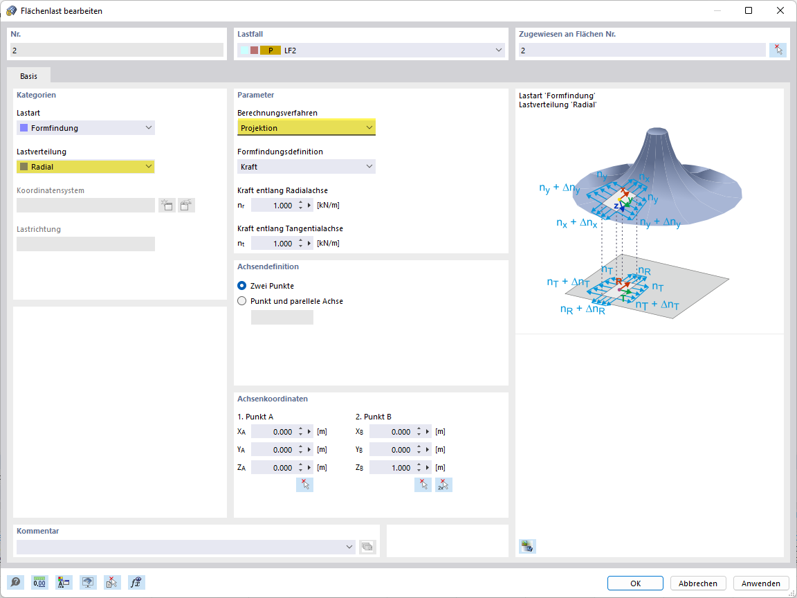The height and width of the screenshot is (598, 797).
Task: Click the XB value input field
Action: tap(392, 432)
